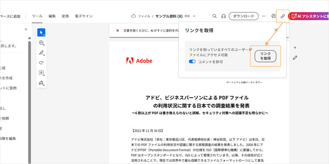Click the left panel scrollbar up arrow
This screenshot has height=164, width=329.
pos(29,38)
